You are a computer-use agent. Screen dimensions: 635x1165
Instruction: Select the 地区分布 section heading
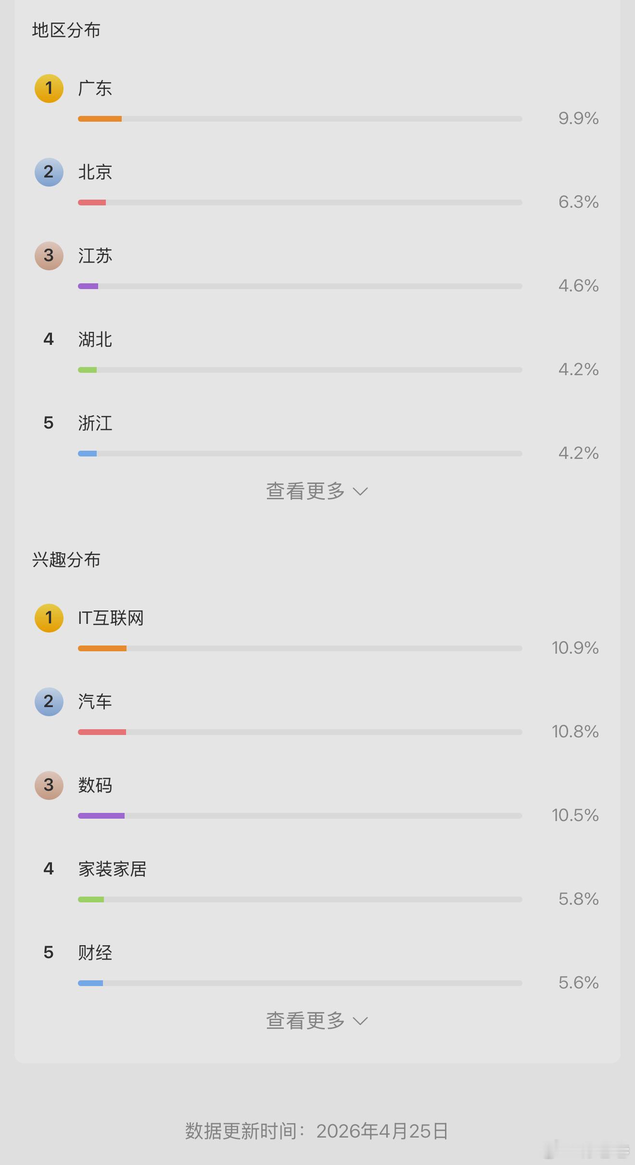click(x=66, y=30)
